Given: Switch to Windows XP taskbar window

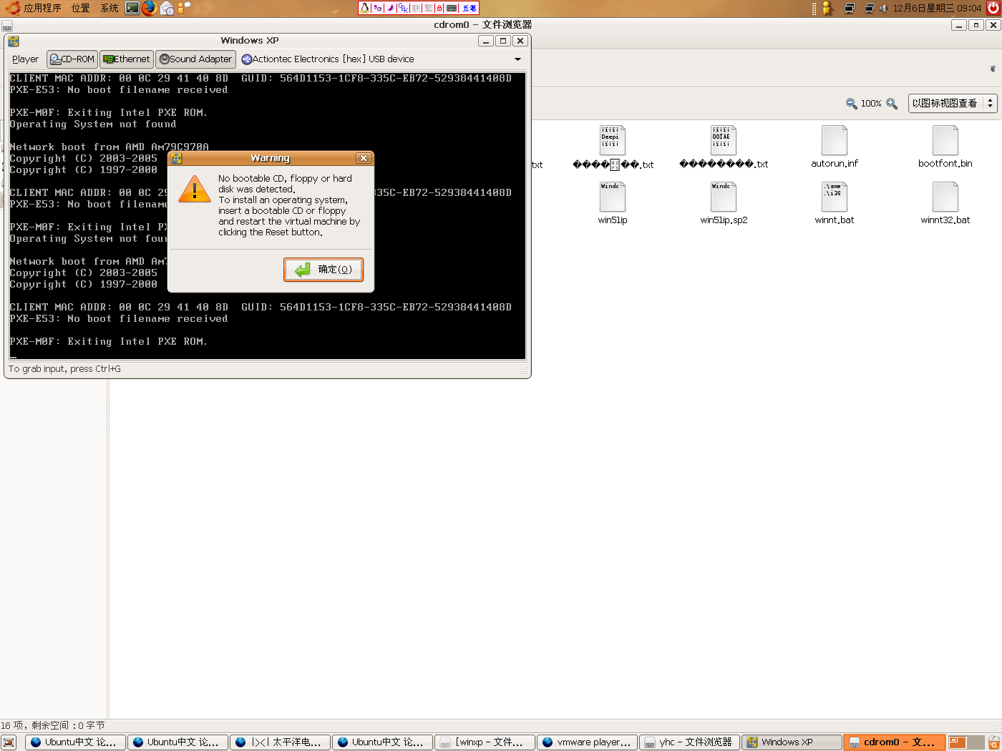Looking at the screenshot, I should pyautogui.click(x=792, y=742).
